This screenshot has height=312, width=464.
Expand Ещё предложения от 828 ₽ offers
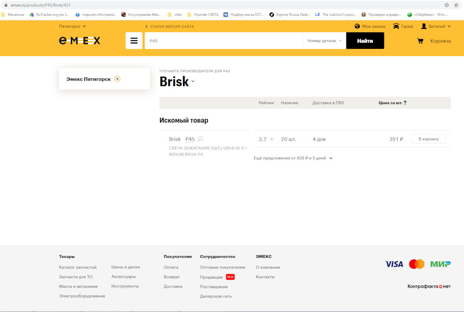pos(293,158)
